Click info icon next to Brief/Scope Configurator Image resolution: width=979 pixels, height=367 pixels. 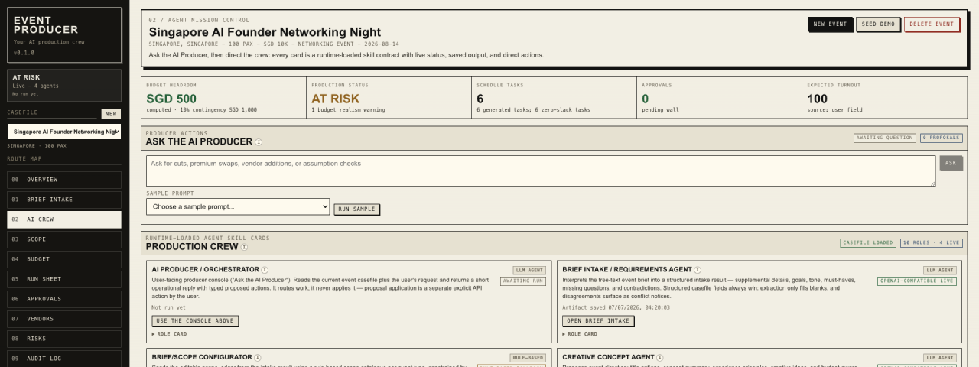pos(257,357)
